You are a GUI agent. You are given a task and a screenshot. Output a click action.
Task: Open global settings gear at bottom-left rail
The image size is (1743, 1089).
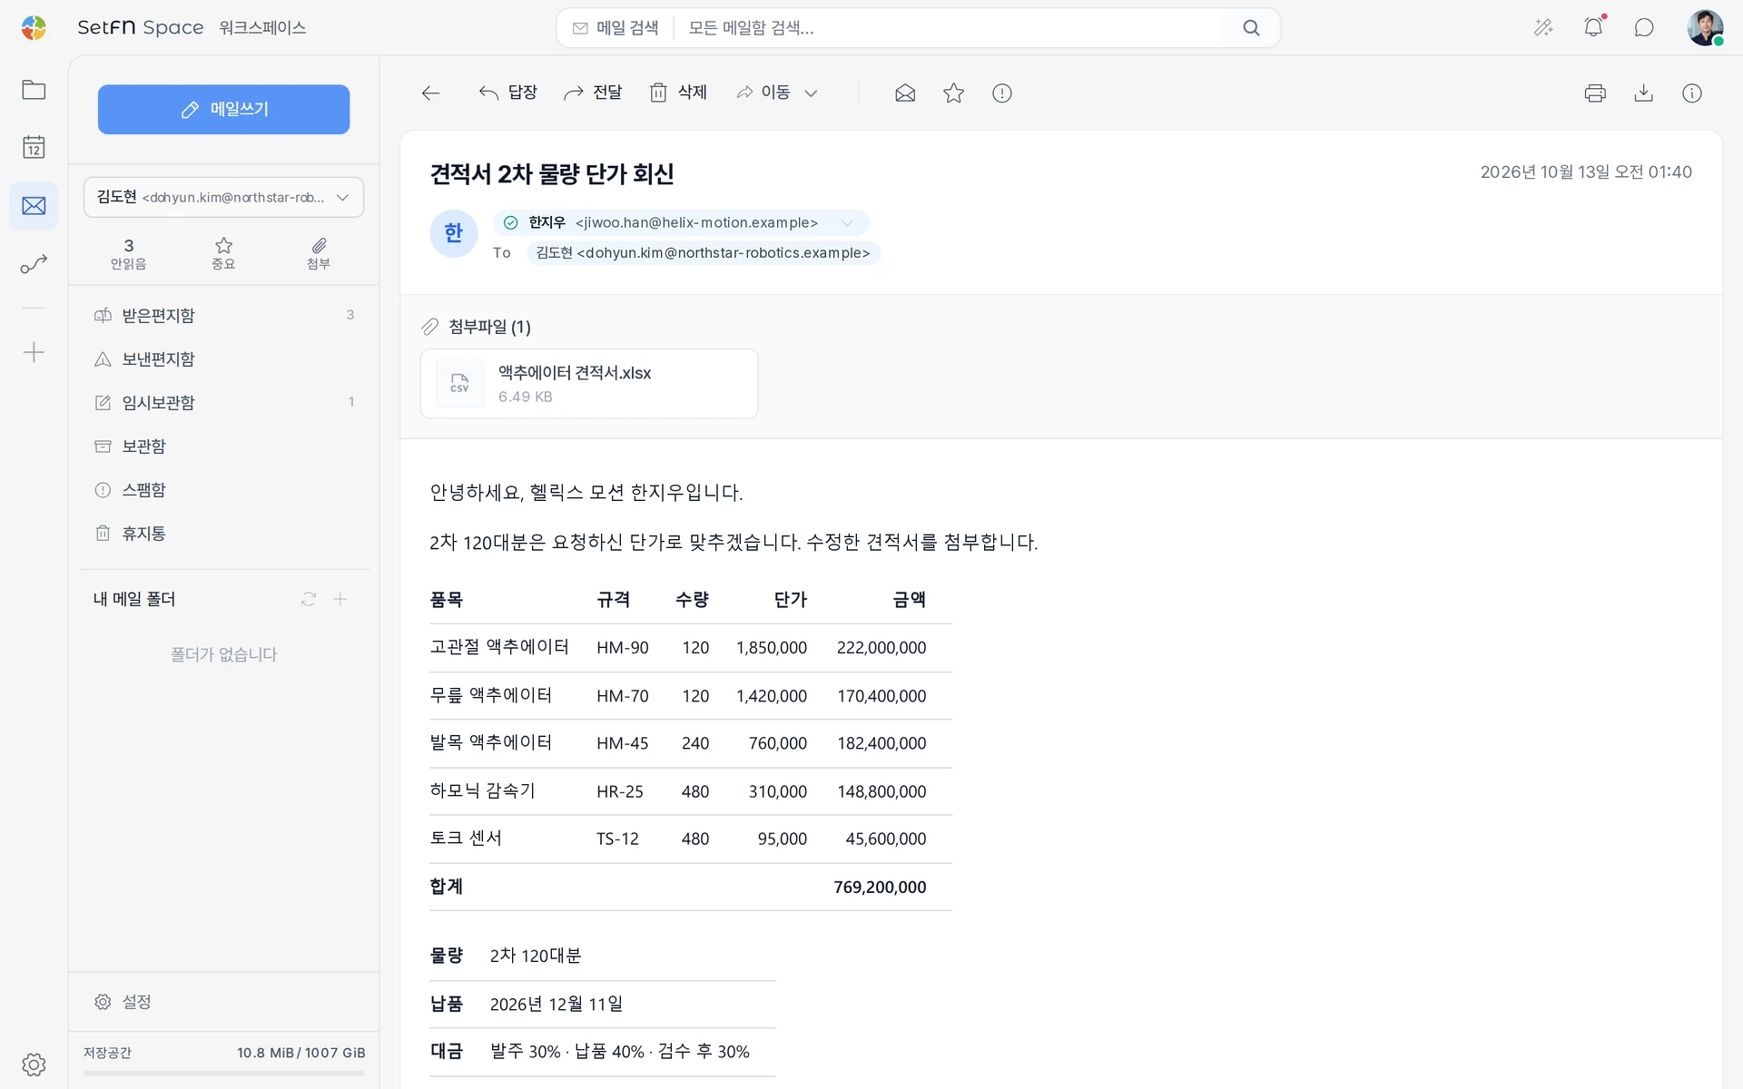(34, 1064)
